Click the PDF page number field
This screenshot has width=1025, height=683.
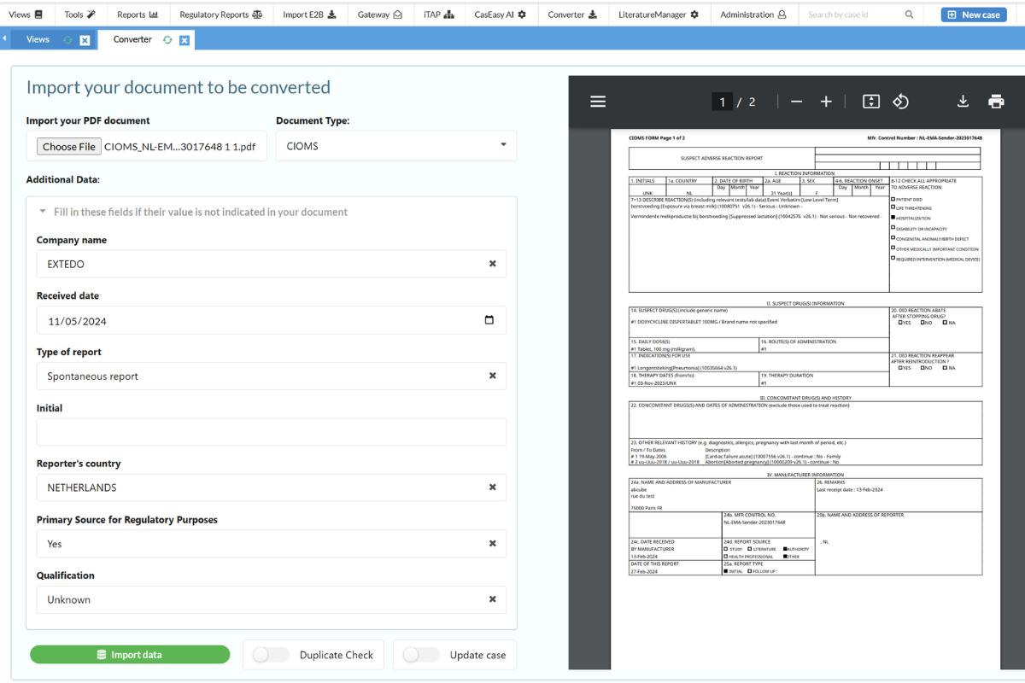tap(722, 102)
